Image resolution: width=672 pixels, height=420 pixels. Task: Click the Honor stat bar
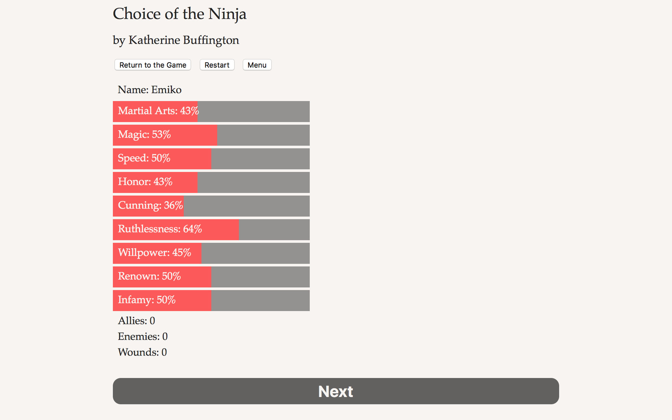click(211, 182)
